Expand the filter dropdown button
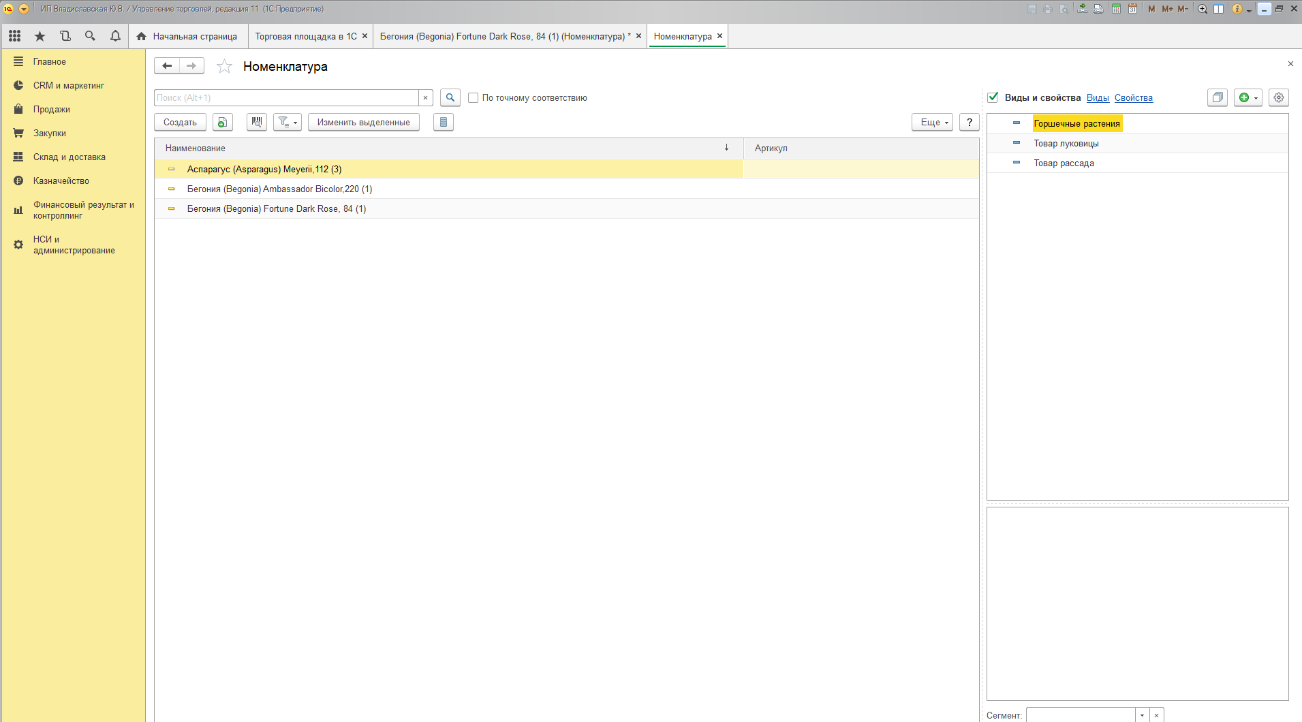 click(288, 122)
